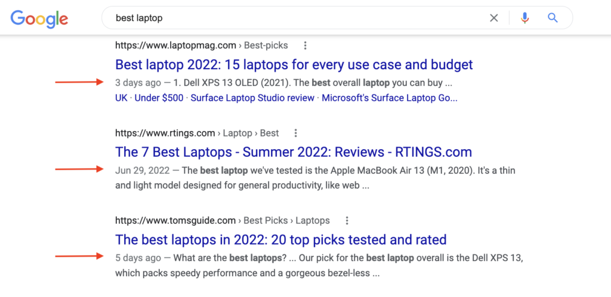Click the laptopmag.com URL breadcrumb
611x297 pixels.
pos(202,45)
